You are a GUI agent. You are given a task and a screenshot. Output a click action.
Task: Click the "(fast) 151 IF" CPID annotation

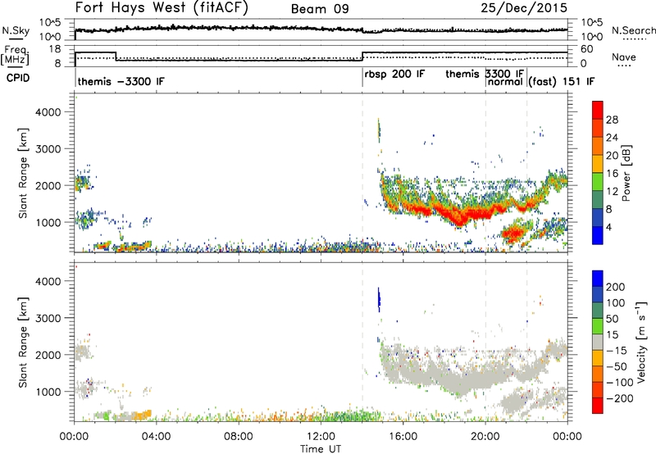[561, 81]
